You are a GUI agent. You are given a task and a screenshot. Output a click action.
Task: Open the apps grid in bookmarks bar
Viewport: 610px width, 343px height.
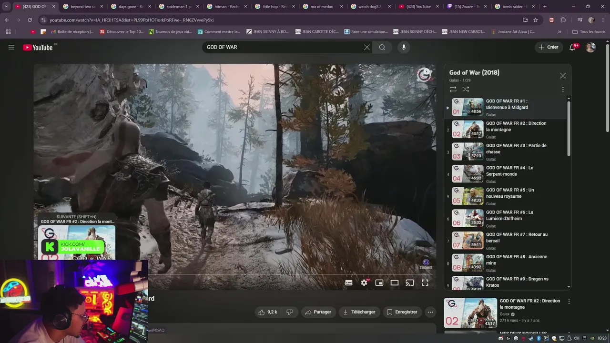pos(8,32)
